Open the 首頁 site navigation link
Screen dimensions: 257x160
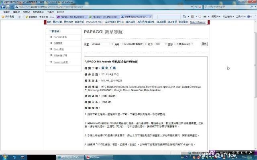click(49, 22)
